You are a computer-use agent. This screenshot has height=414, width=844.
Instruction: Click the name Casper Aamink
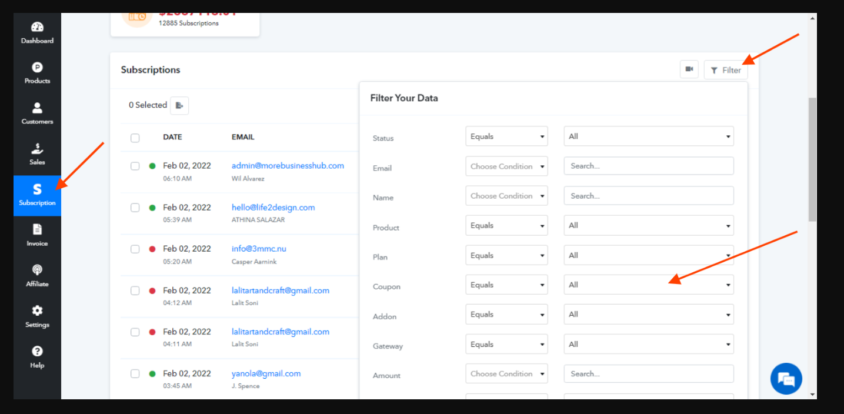pos(254,262)
